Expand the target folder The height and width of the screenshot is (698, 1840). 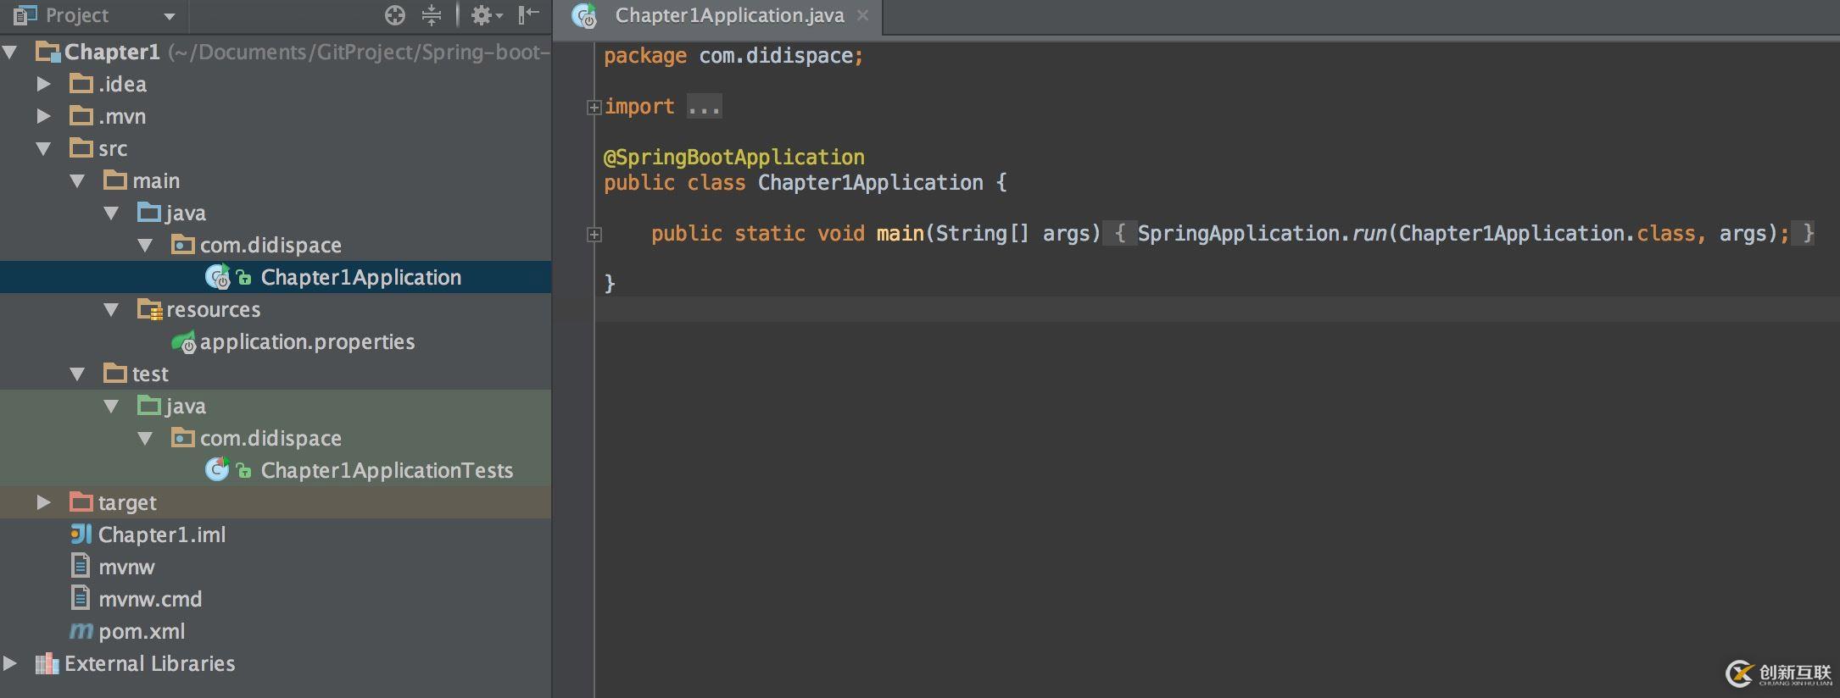(x=44, y=502)
